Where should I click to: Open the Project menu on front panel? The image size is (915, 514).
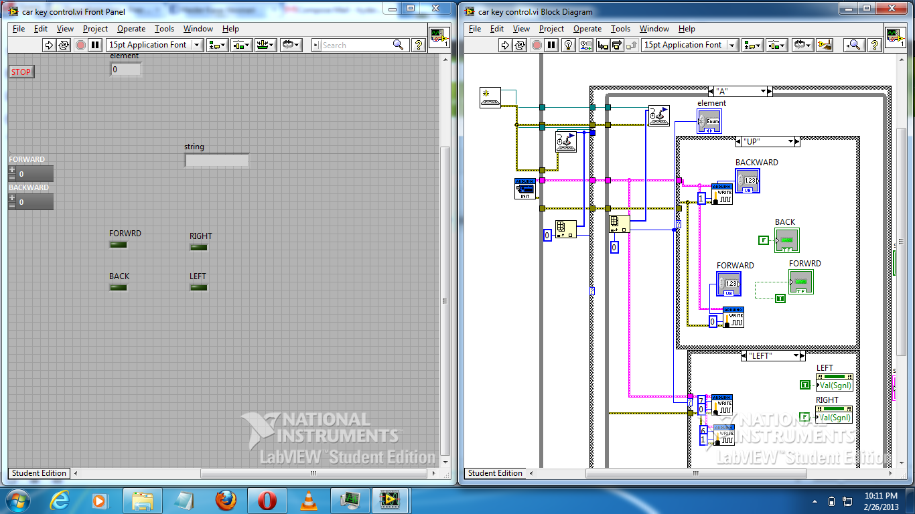click(95, 29)
